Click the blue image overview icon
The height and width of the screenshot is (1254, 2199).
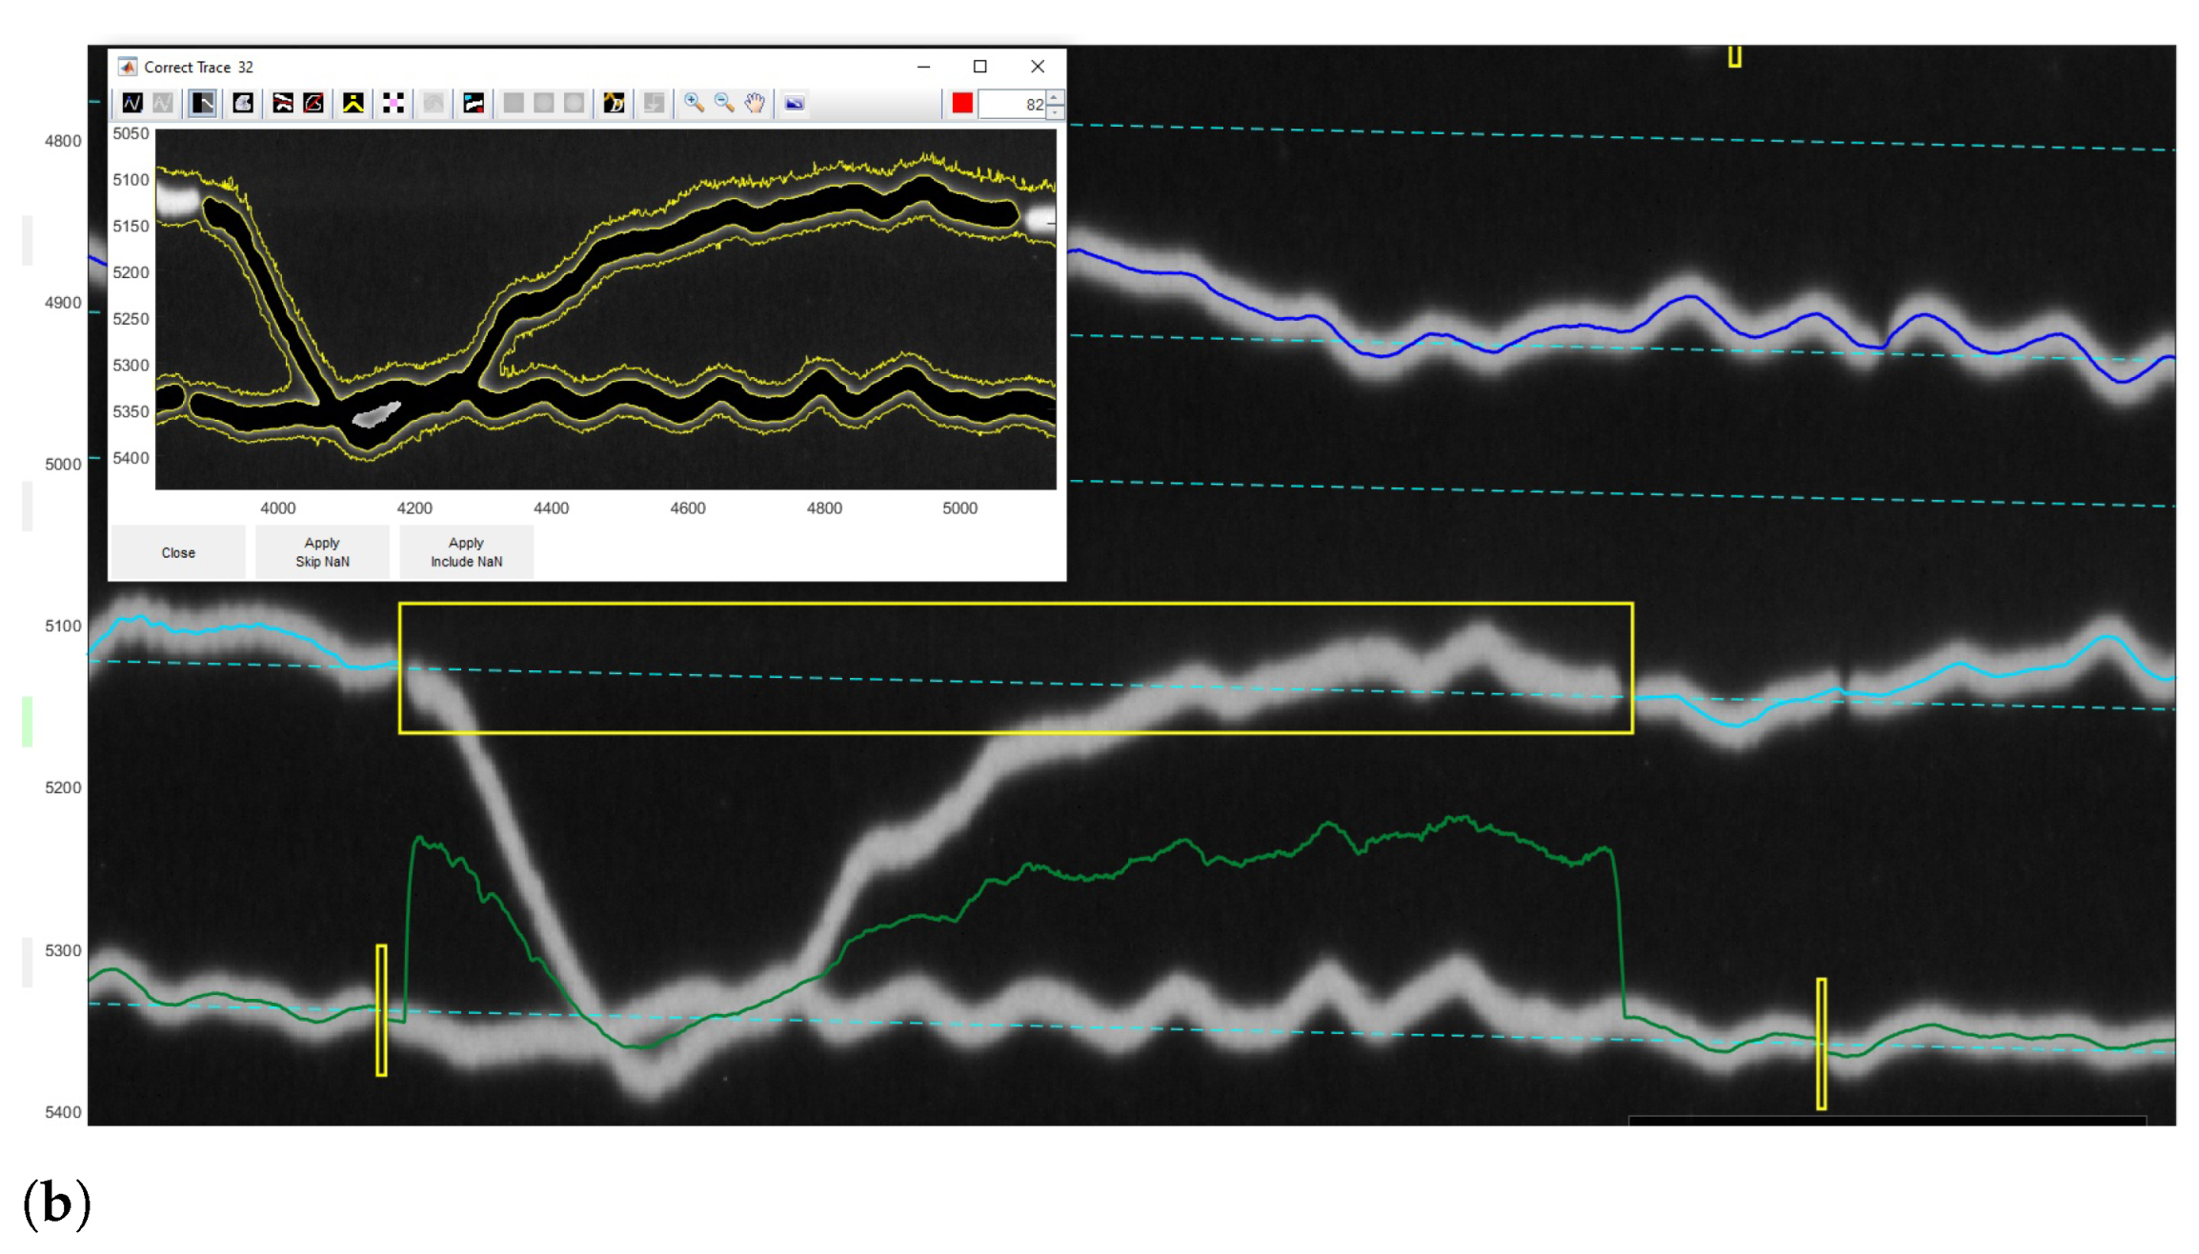pos(795,103)
